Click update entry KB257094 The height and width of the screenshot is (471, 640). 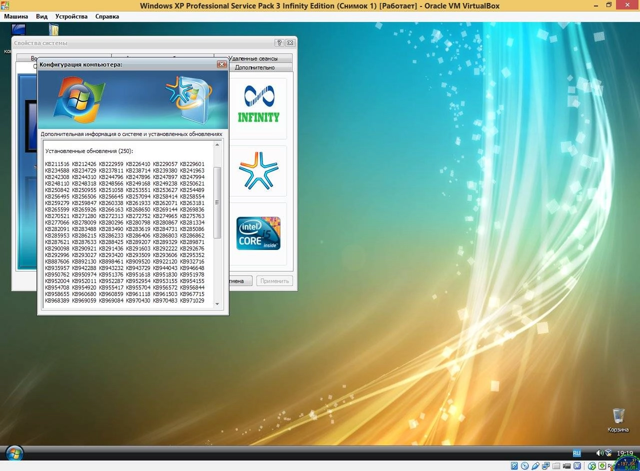138,196
